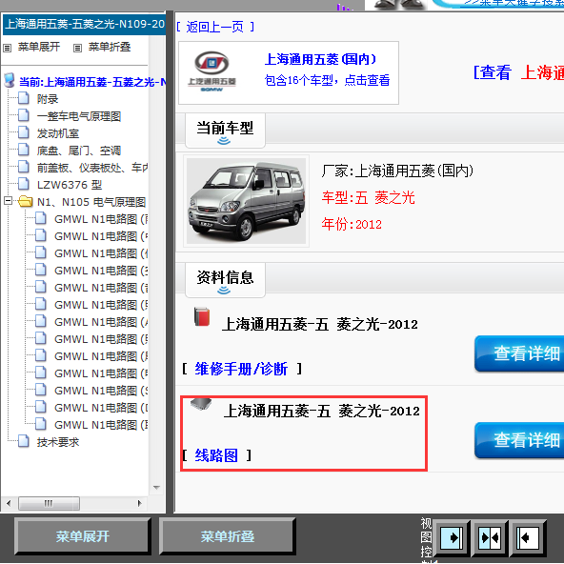This screenshot has height=564, width=564.
Task: Click the small list icon before top 菜单展开
Action: pos(8,48)
